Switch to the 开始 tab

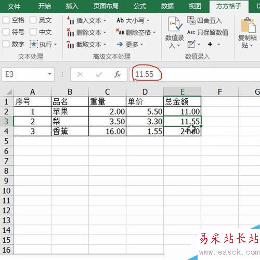point(45,6)
